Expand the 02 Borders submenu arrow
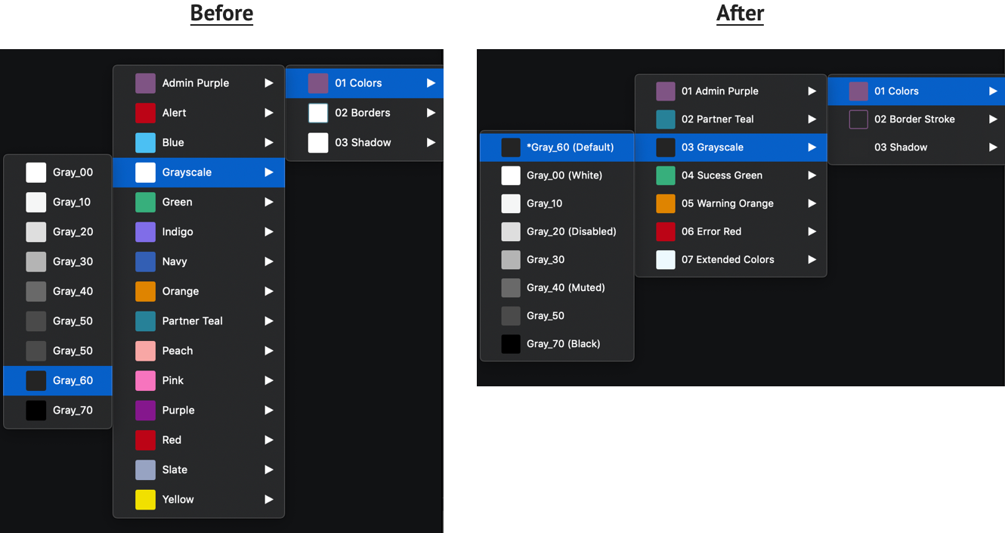The height and width of the screenshot is (533, 1005). pyautogui.click(x=431, y=112)
